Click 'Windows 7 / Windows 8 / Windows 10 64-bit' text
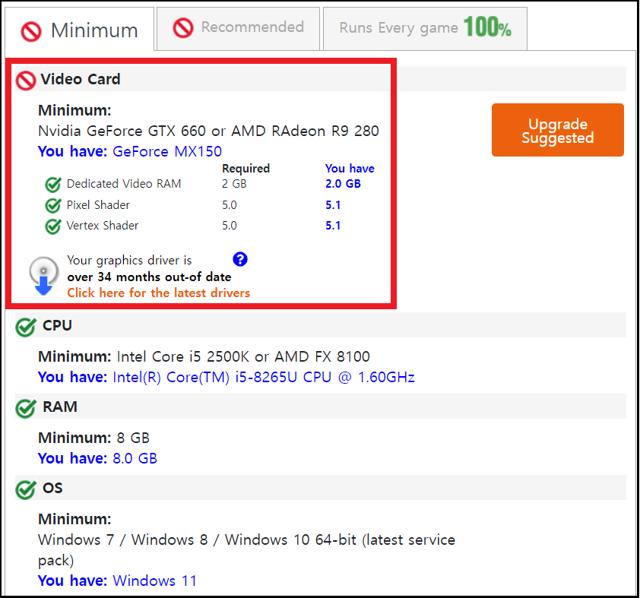This screenshot has height=598, width=640. pyautogui.click(x=197, y=539)
